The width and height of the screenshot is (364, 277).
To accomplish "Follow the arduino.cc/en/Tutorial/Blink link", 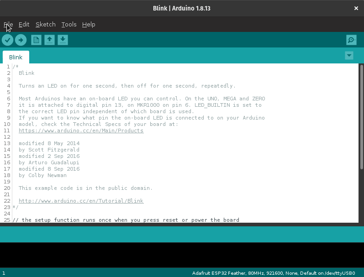I will pos(81,201).
